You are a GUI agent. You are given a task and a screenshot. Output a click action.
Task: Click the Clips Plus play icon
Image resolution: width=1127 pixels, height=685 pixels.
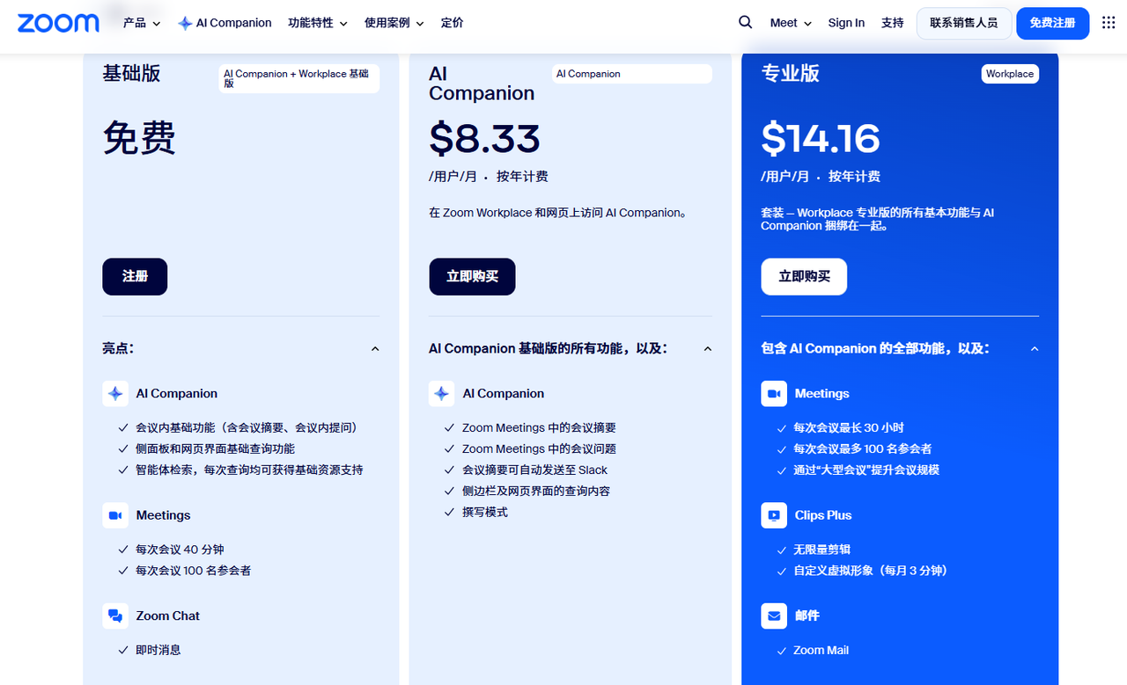(774, 515)
